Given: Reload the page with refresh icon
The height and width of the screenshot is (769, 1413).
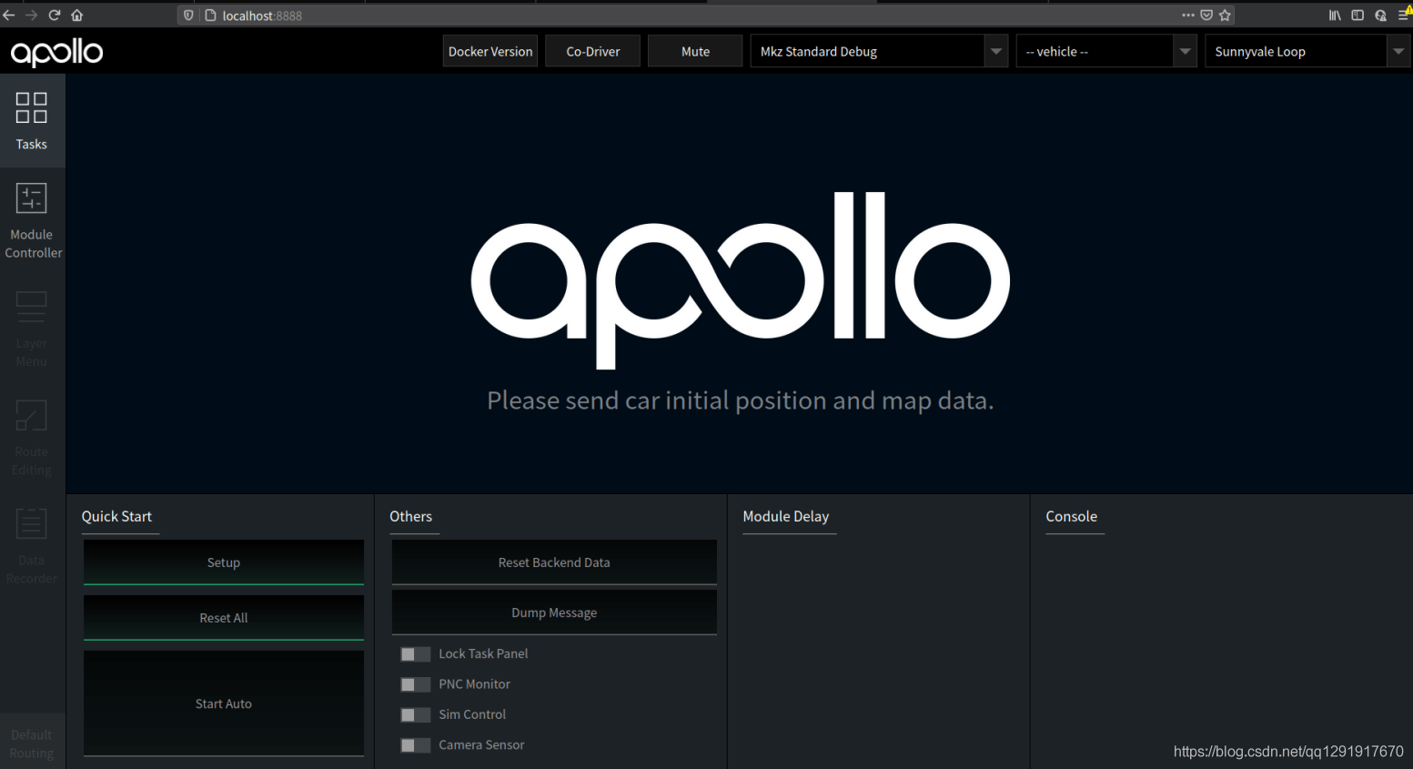Looking at the screenshot, I should click(x=54, y=15).
